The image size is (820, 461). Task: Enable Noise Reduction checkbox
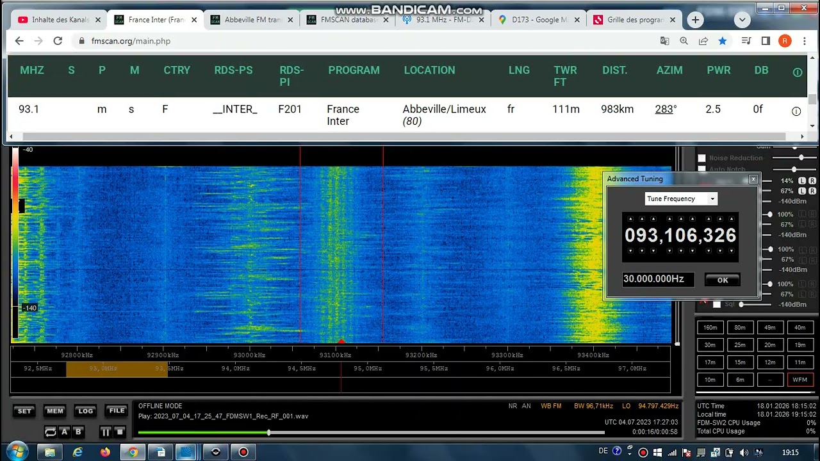tap(701, 158)
